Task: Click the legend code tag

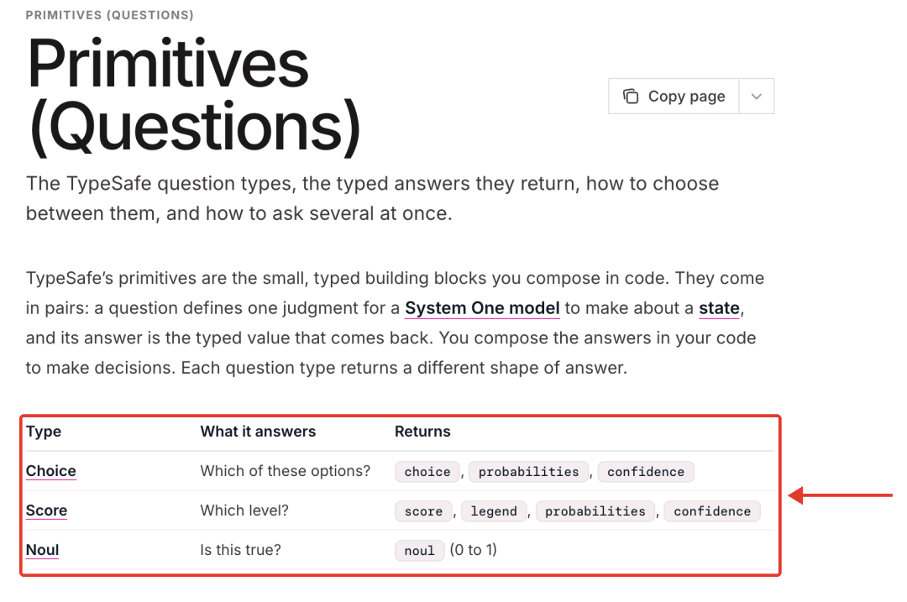Action: [494, 511]
